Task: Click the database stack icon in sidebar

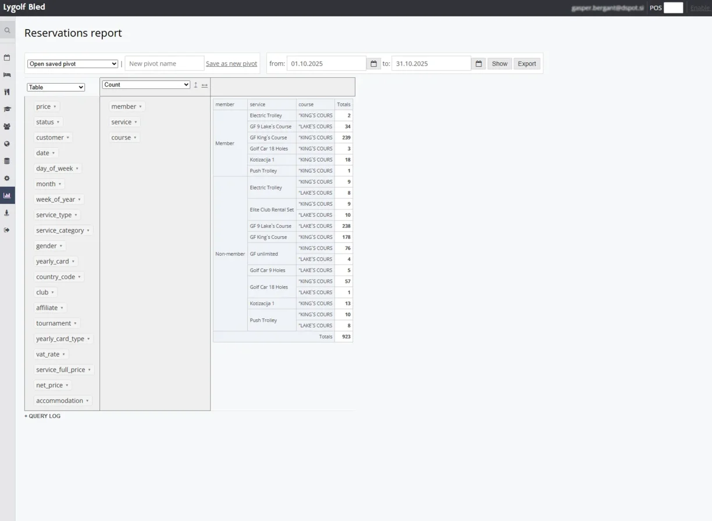Action: (7, 161)
